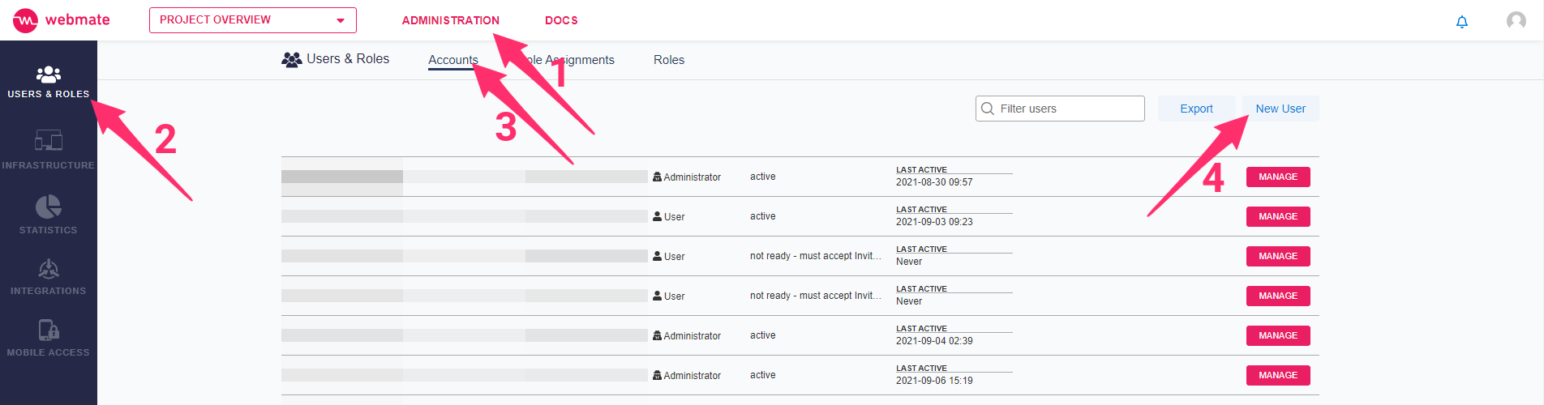
Task: Open Mobile Access in the sidebar
Action: click(x=49, y=338)
